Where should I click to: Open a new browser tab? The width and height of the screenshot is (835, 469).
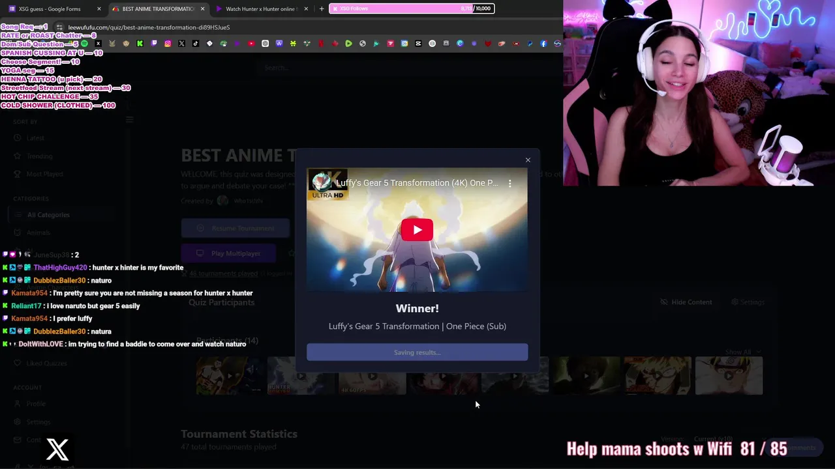321,8
